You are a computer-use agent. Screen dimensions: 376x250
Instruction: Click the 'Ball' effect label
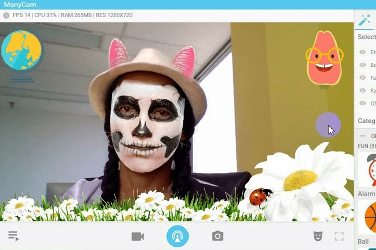(363, 242)
